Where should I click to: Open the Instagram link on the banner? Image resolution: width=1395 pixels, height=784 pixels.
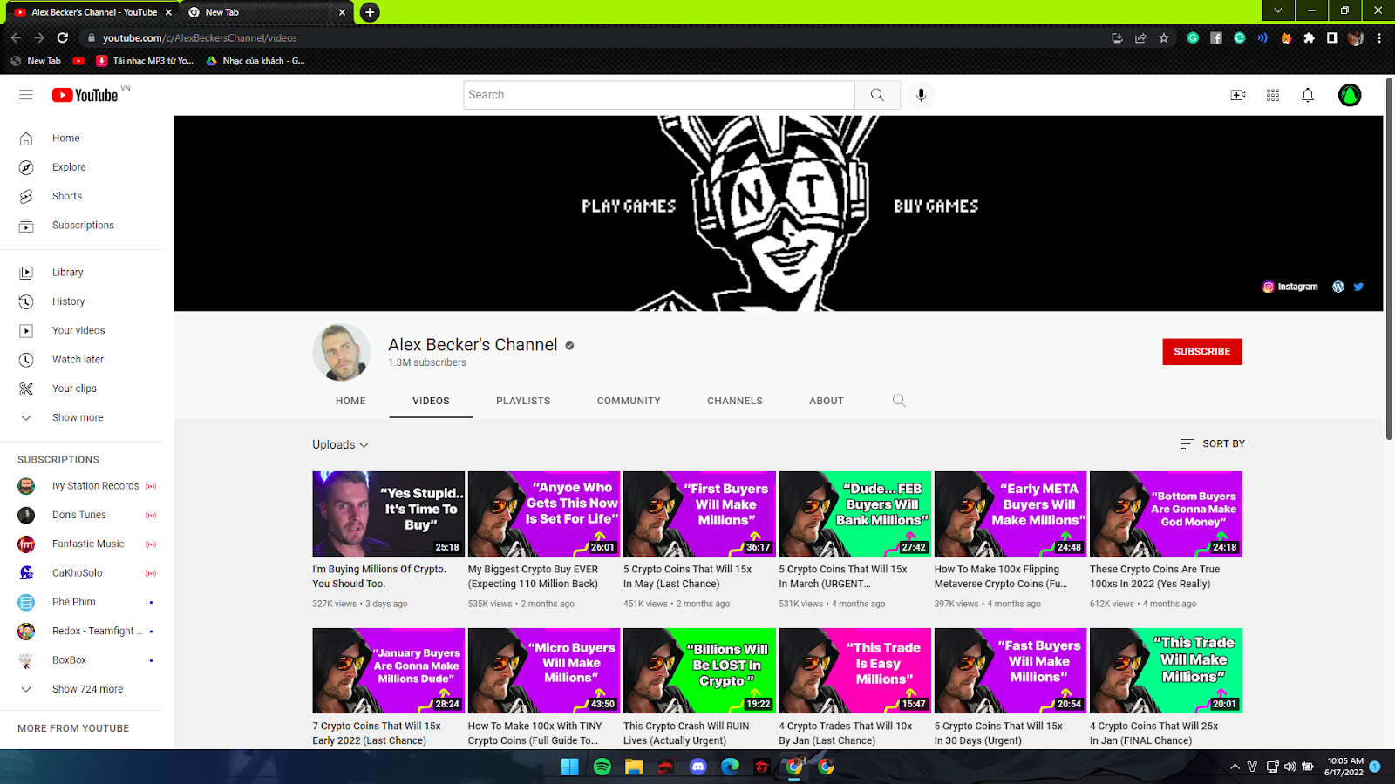pos(1290,287)
